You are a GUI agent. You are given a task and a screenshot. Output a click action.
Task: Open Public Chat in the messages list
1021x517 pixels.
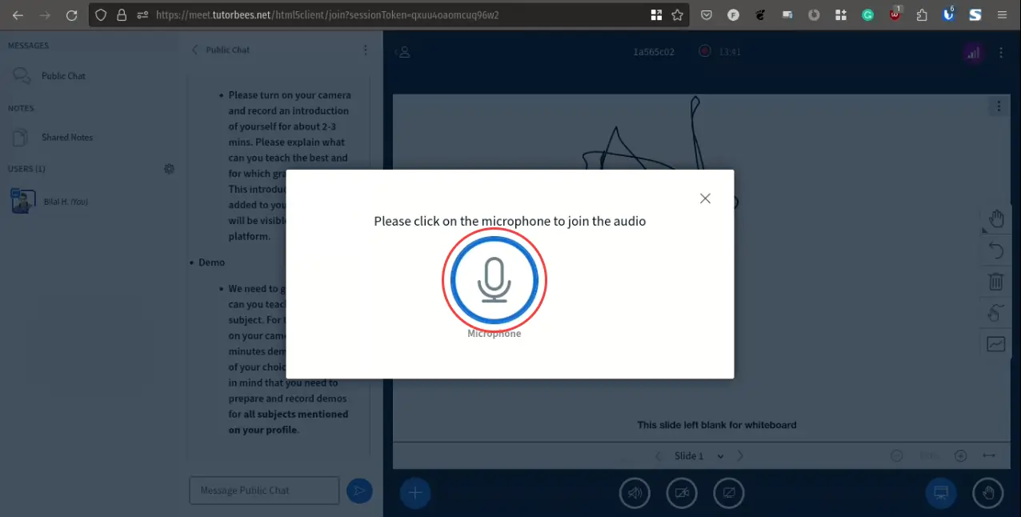point(63,76)
